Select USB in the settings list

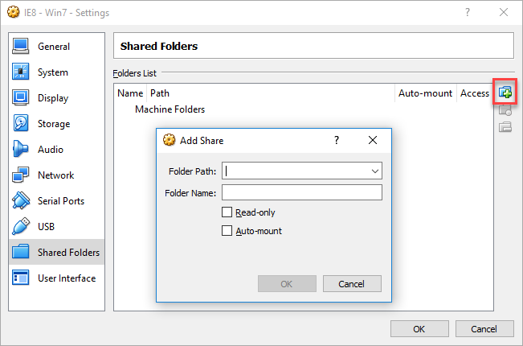[x=47, y=227]
